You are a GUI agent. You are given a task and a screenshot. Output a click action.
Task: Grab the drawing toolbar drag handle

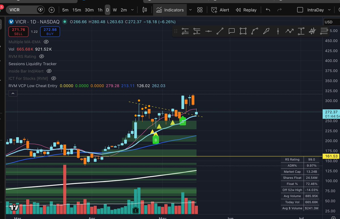point(176,31)
